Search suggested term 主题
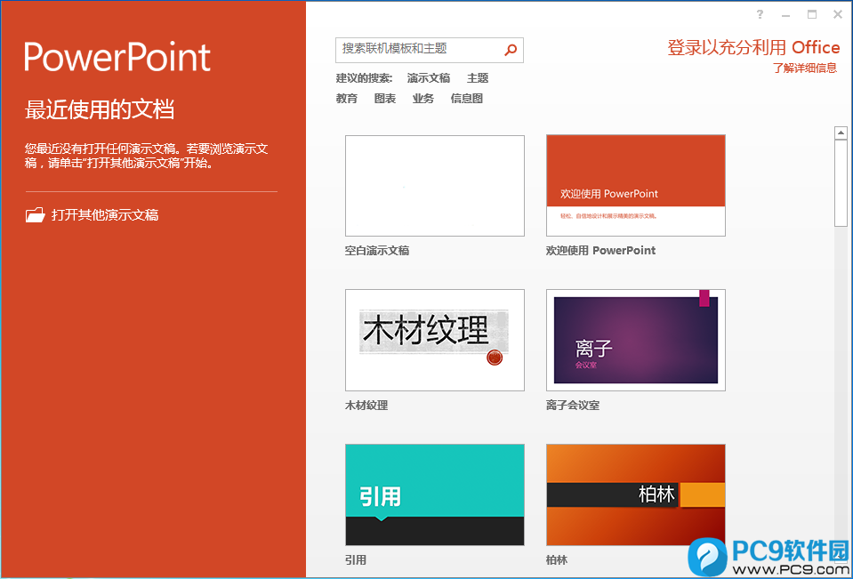The image size is (853, 579). 478,78
